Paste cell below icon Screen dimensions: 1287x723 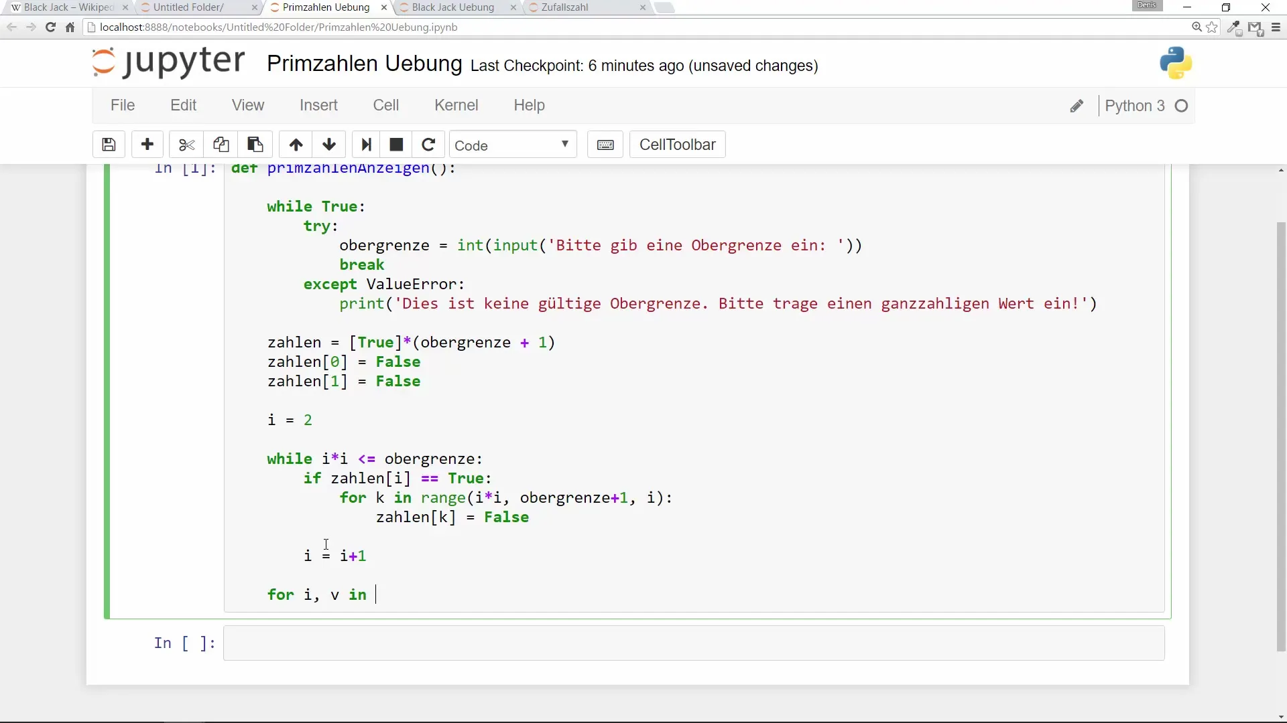click(x=255, y=145)
